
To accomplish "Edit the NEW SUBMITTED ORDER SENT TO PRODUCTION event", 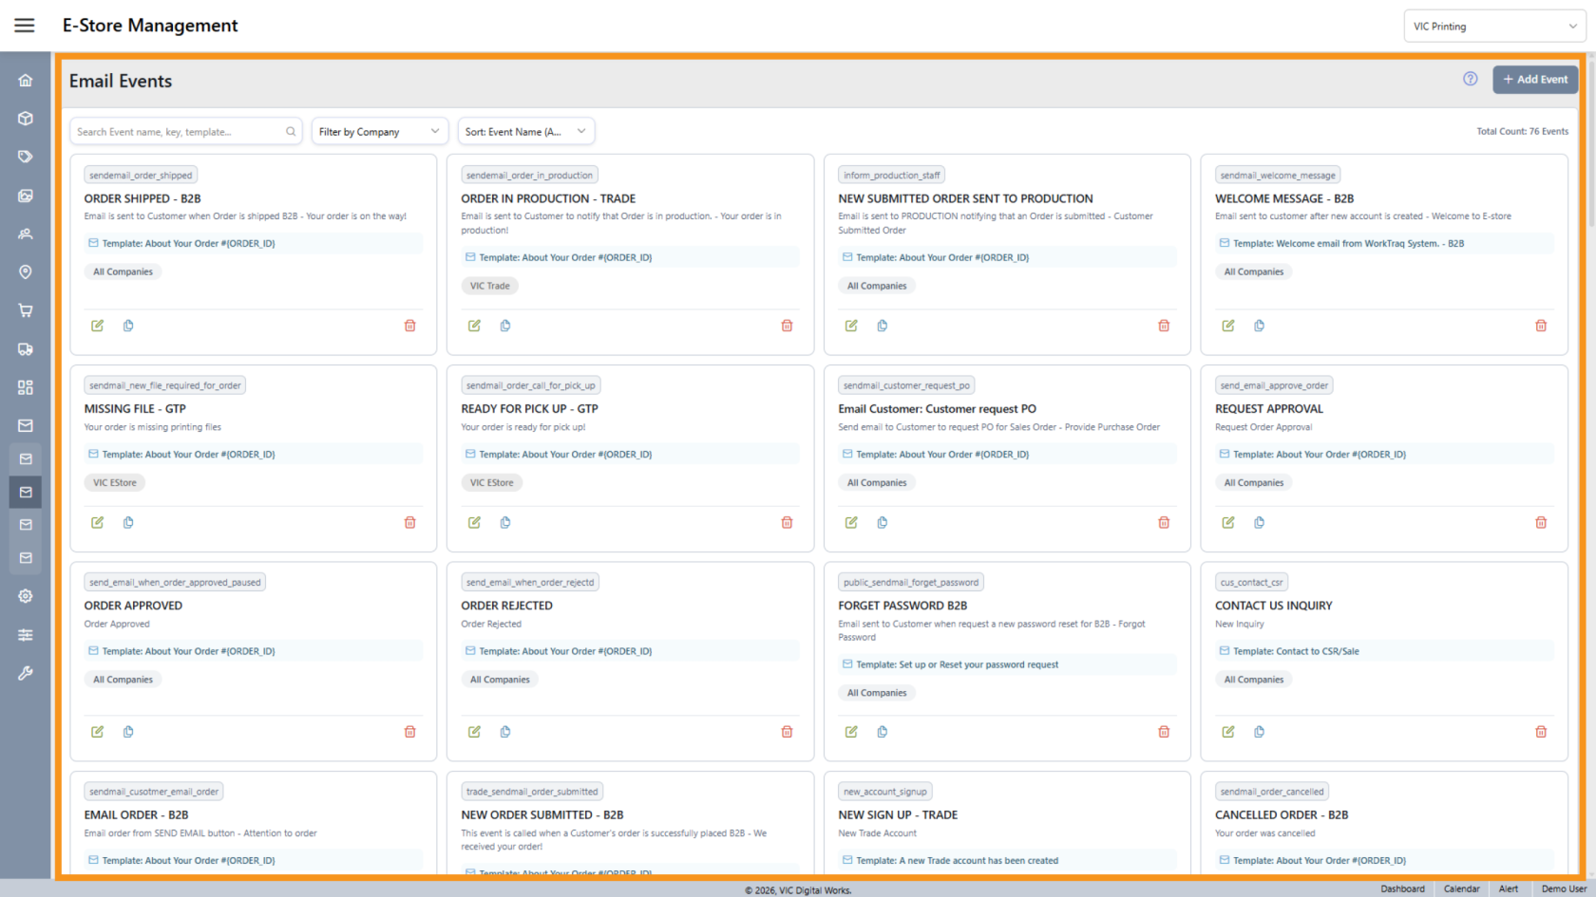I will click(851, 326).
